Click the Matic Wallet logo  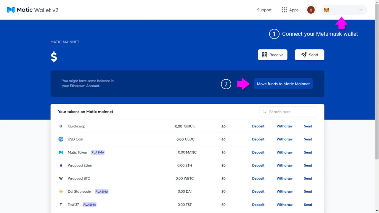33,10
